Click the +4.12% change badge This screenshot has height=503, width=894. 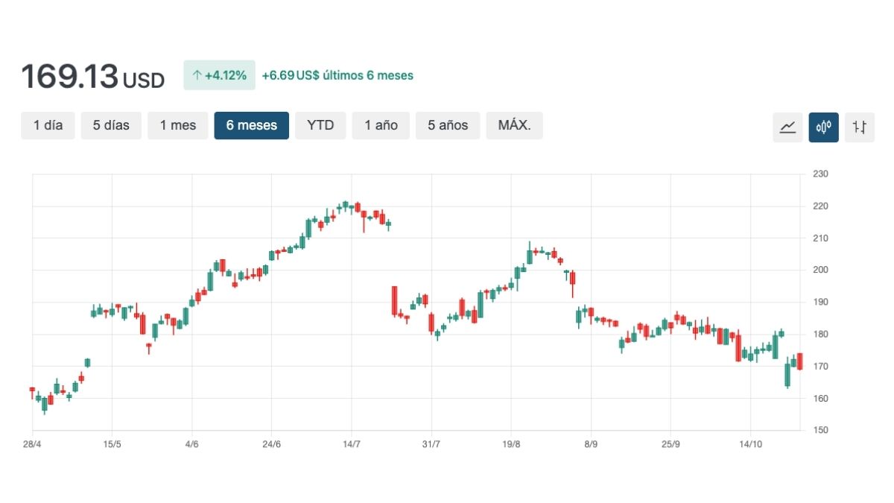click(219, 75)
